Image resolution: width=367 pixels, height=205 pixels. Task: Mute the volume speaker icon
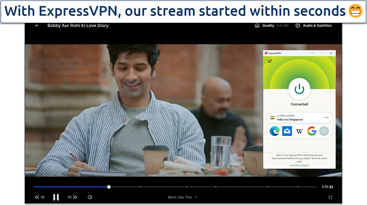(90, 197)
